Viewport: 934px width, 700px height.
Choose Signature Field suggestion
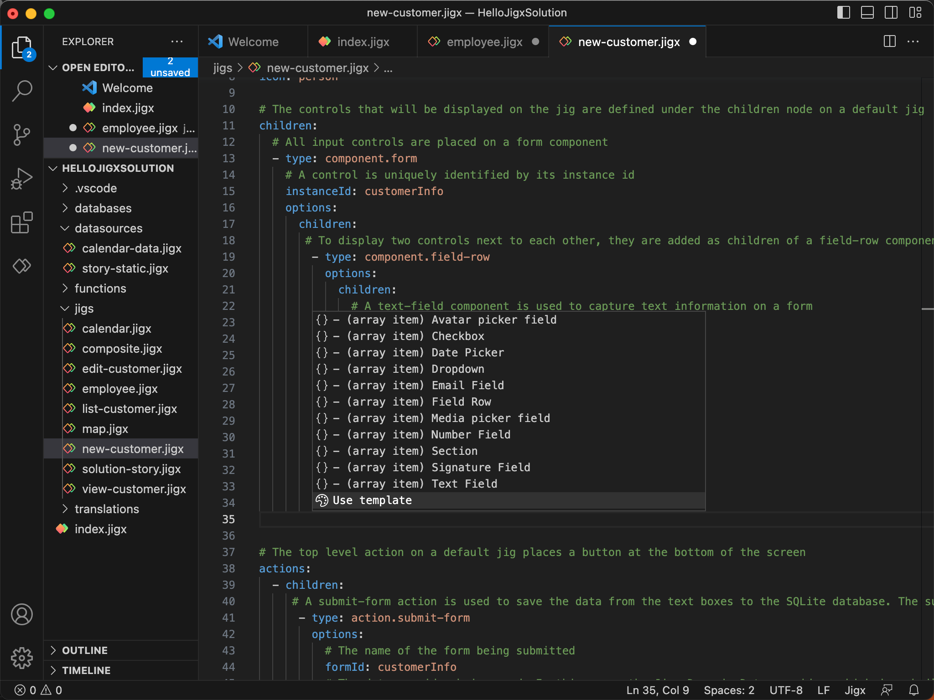click(x=509, y=468)
